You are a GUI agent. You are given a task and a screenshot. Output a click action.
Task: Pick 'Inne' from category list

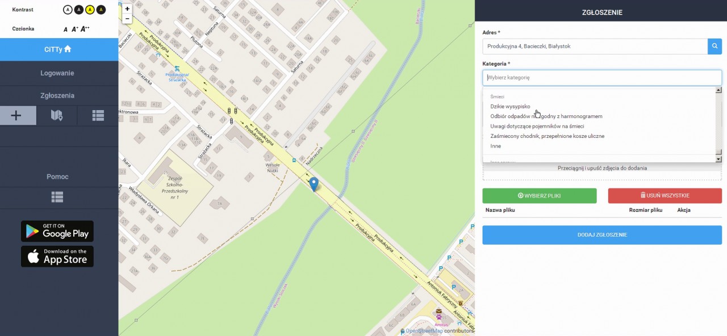[x=495, y=146]
